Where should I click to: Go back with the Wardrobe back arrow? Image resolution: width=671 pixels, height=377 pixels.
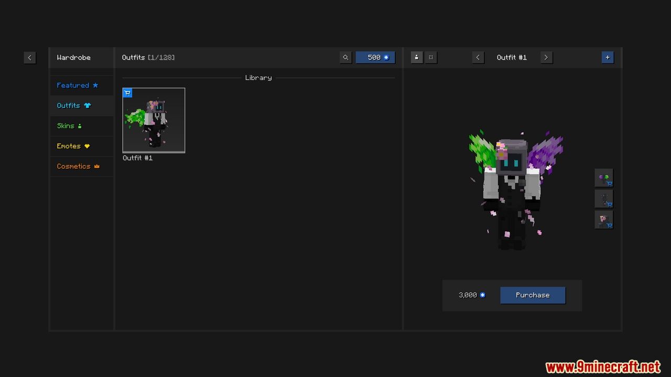[30, 58]
